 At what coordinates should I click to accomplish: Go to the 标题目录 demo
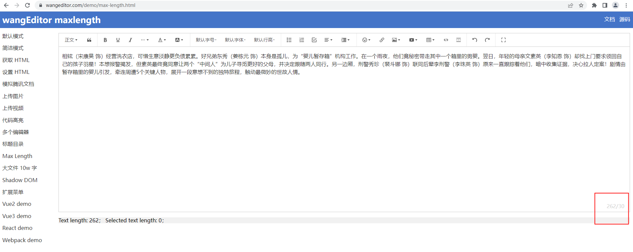coord(13,144)
